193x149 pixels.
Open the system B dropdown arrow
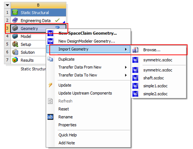click(x=7, y=5)
